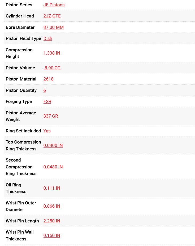195x246 pixels.
Task: Click the 2.250 IN wrist pin length link
Action: [52, 221]
